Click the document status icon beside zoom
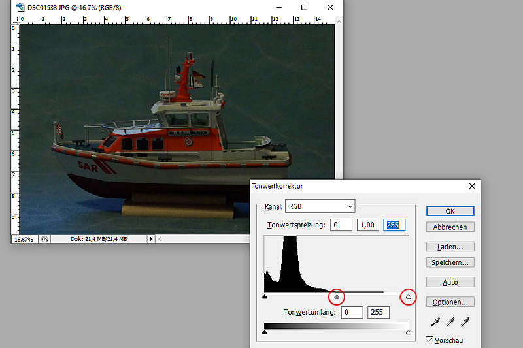523x348 pixels. click(x=44, y=239)
